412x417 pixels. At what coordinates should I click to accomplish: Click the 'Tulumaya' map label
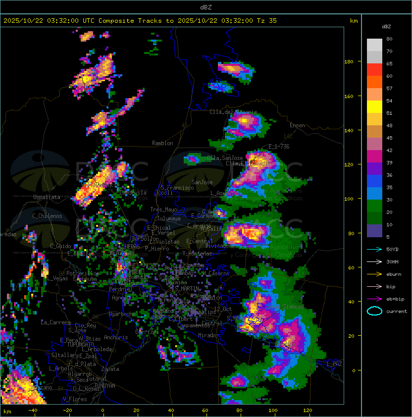click(x=169, y=218)
